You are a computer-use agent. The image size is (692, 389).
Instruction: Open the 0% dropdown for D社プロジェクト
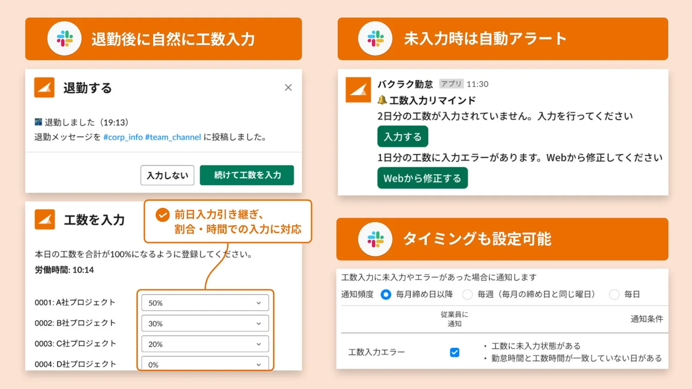pyautogui.click(x=205, y=364)
